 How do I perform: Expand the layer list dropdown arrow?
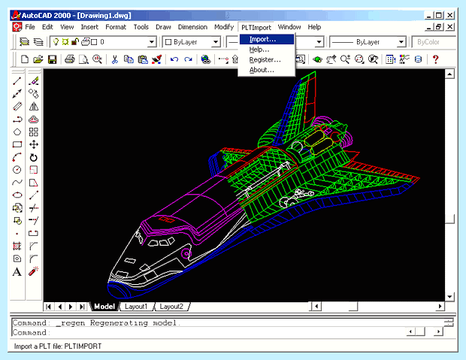pos(152,42)
